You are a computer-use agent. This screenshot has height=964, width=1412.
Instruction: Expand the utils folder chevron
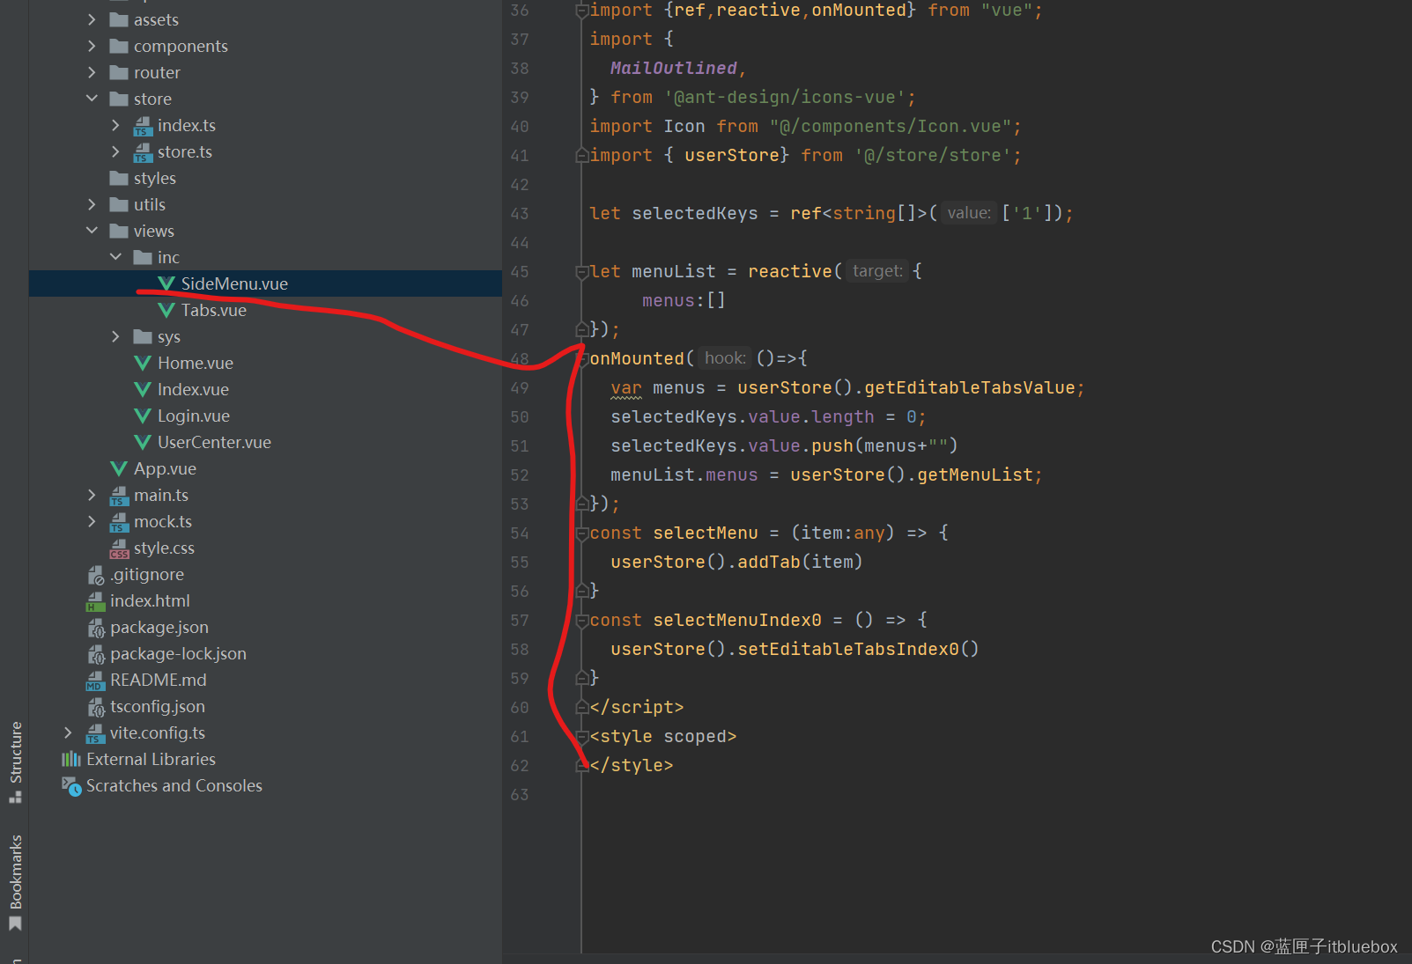click(92, 204)
